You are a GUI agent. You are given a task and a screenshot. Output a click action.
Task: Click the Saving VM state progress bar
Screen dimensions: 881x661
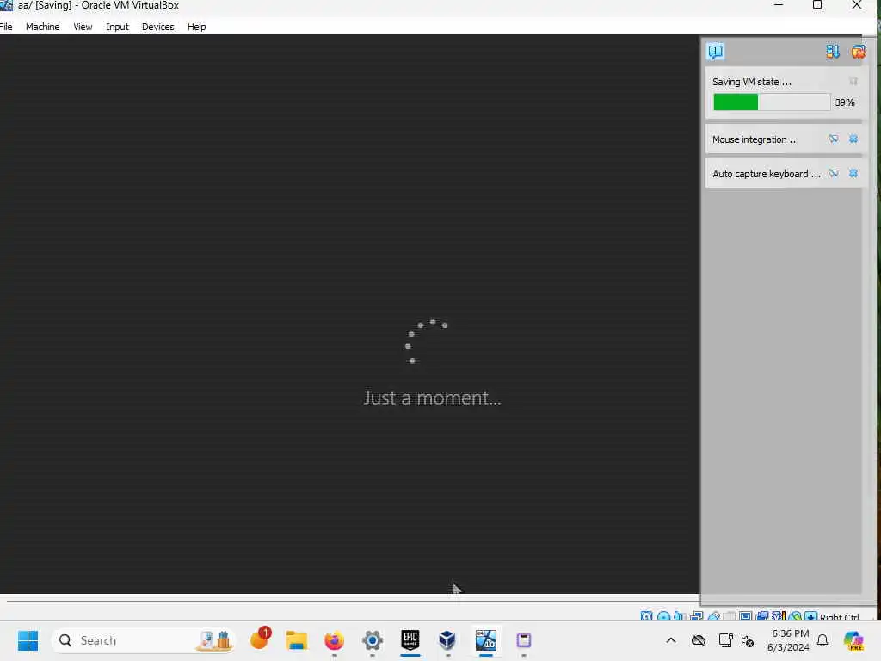772,102
